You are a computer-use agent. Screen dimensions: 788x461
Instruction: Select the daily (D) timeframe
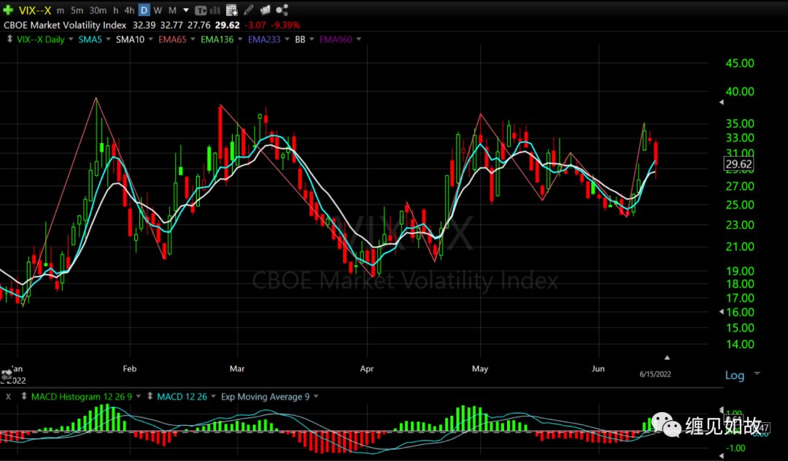click(x=144, y=10)
